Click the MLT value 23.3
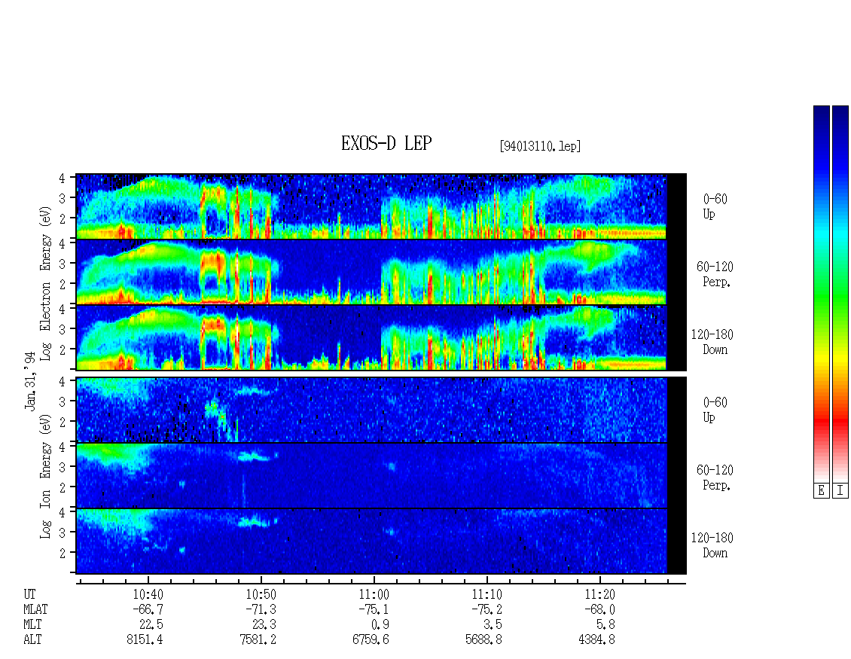Image resolution: width=851 pixels, height=659 pixels. pos(264,625)
